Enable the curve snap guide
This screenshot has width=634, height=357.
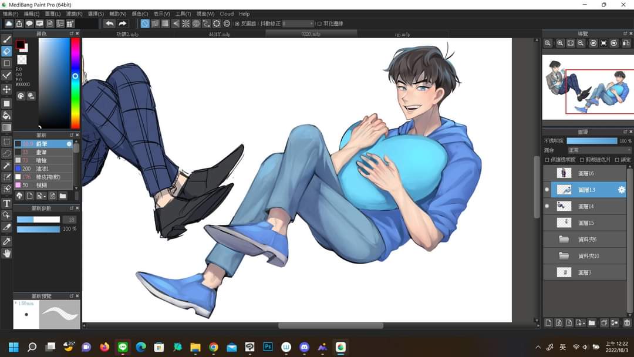click(x=206, y=23)
